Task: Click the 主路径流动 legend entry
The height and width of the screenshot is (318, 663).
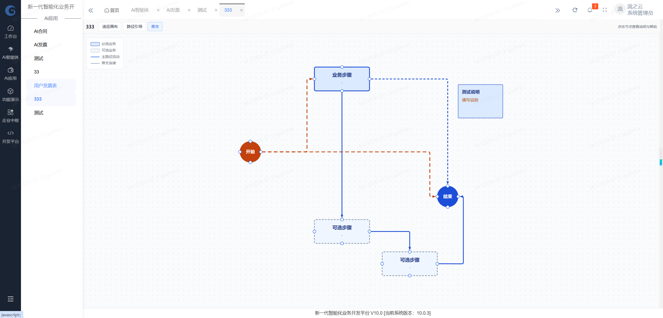Action: (x=105, y=57)
